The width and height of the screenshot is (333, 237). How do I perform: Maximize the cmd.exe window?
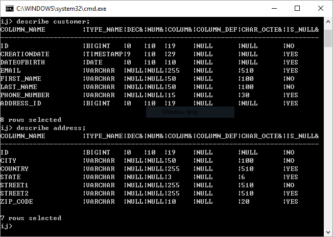[297, 9]
